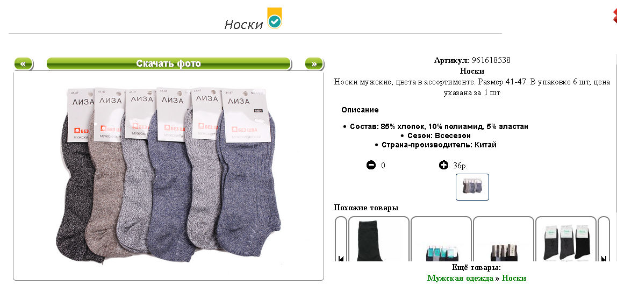The width and height of the screenshot is (617, 285).
Task: Click the red icon at top right corner
Action: coord(614,16)
